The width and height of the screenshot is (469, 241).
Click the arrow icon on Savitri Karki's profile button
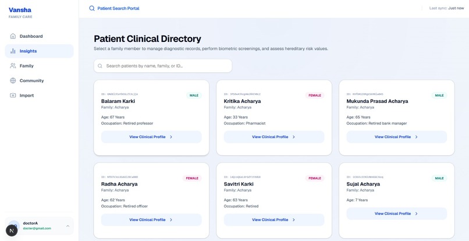294,219
